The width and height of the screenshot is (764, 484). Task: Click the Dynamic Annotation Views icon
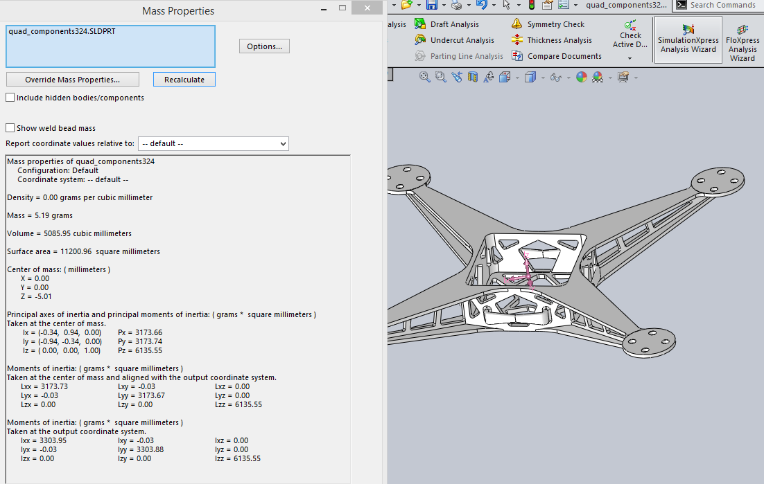tap(489, 77)
